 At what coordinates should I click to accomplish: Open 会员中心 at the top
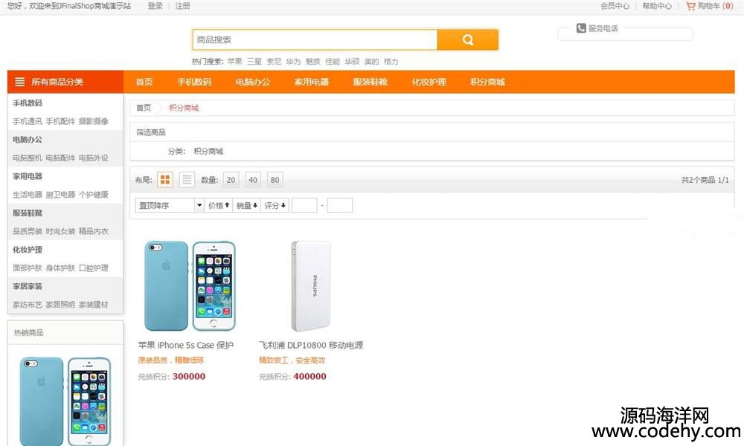pyautogui.click(x=615, y=6)
